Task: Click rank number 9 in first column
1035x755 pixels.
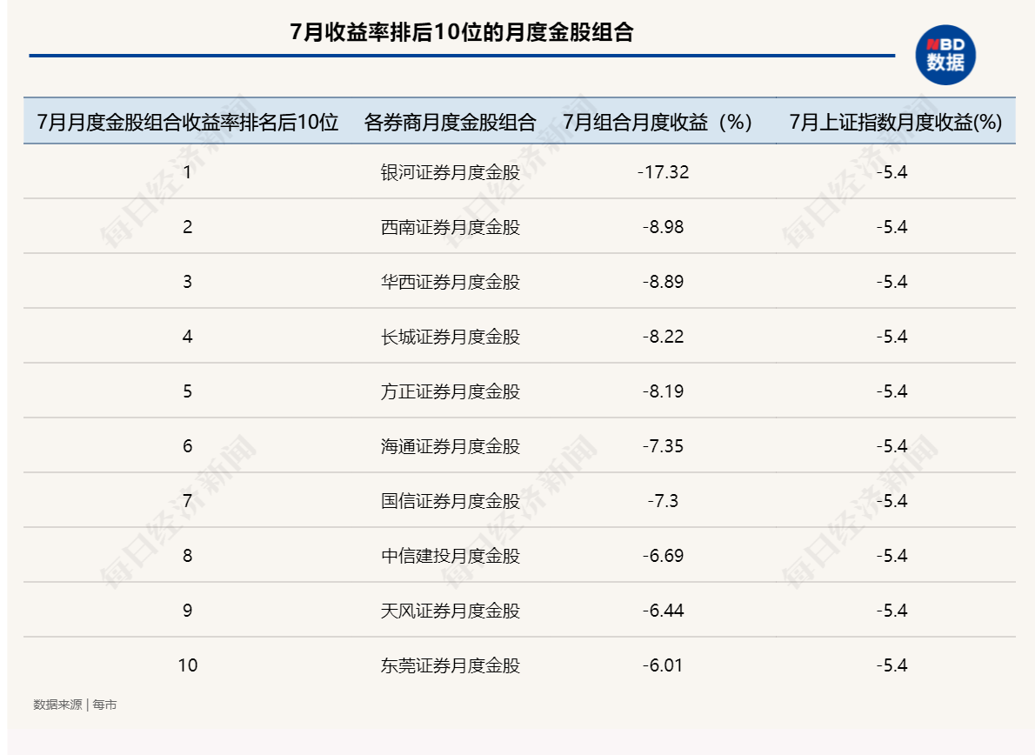Action: coord(188,611)
